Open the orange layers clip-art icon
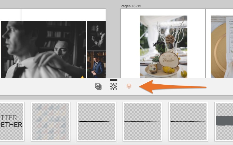This screenshot has height=145, width=233. tap(129, 86)
